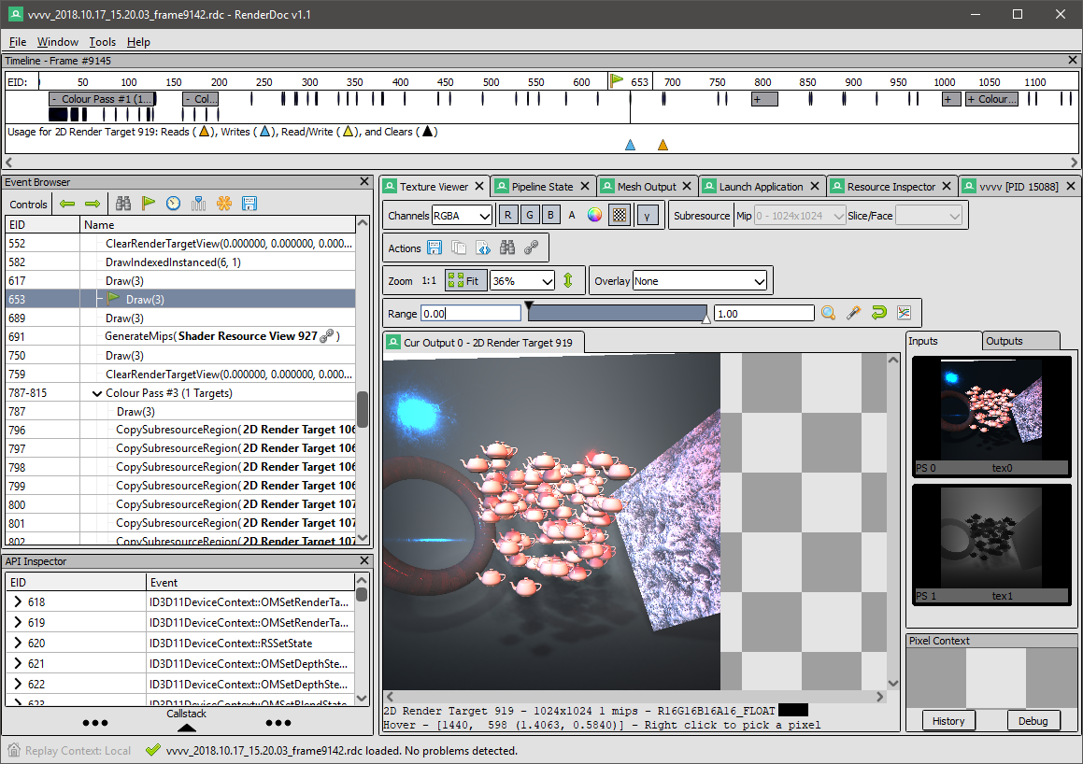Click the magic wand range icon
Viewport: 1083px width, 764px height.
(854, 313)
